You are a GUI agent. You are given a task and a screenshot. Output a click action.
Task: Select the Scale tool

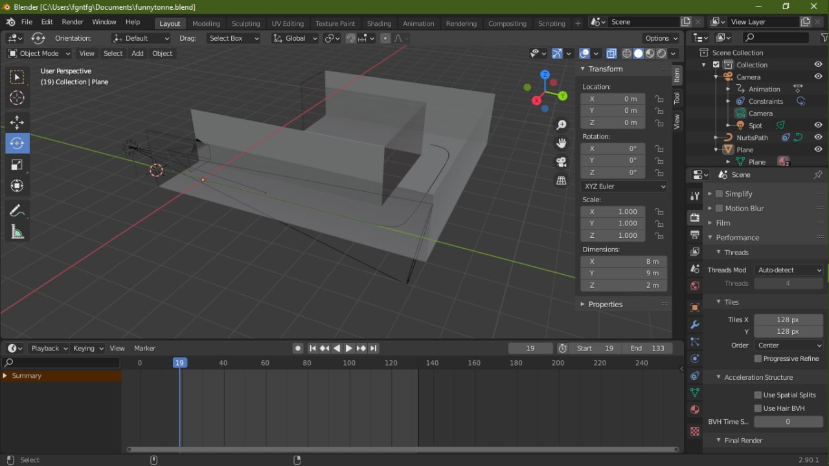tap(17, 165)
